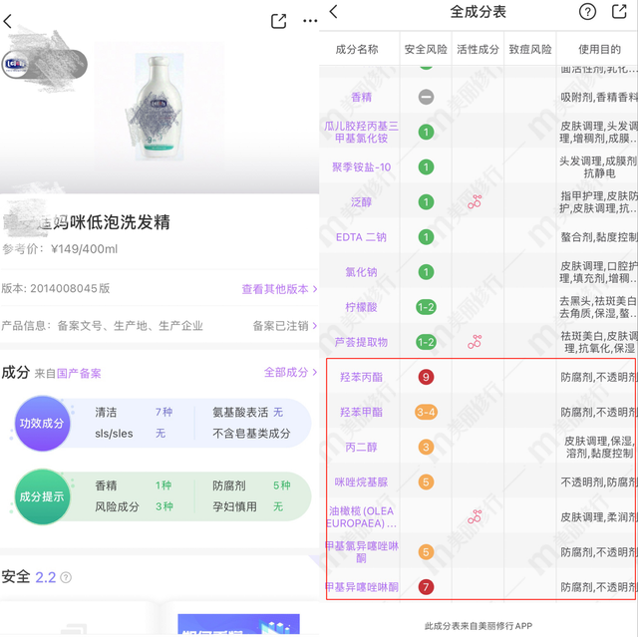Open 备案已注销 product info

tap(285, 326)
